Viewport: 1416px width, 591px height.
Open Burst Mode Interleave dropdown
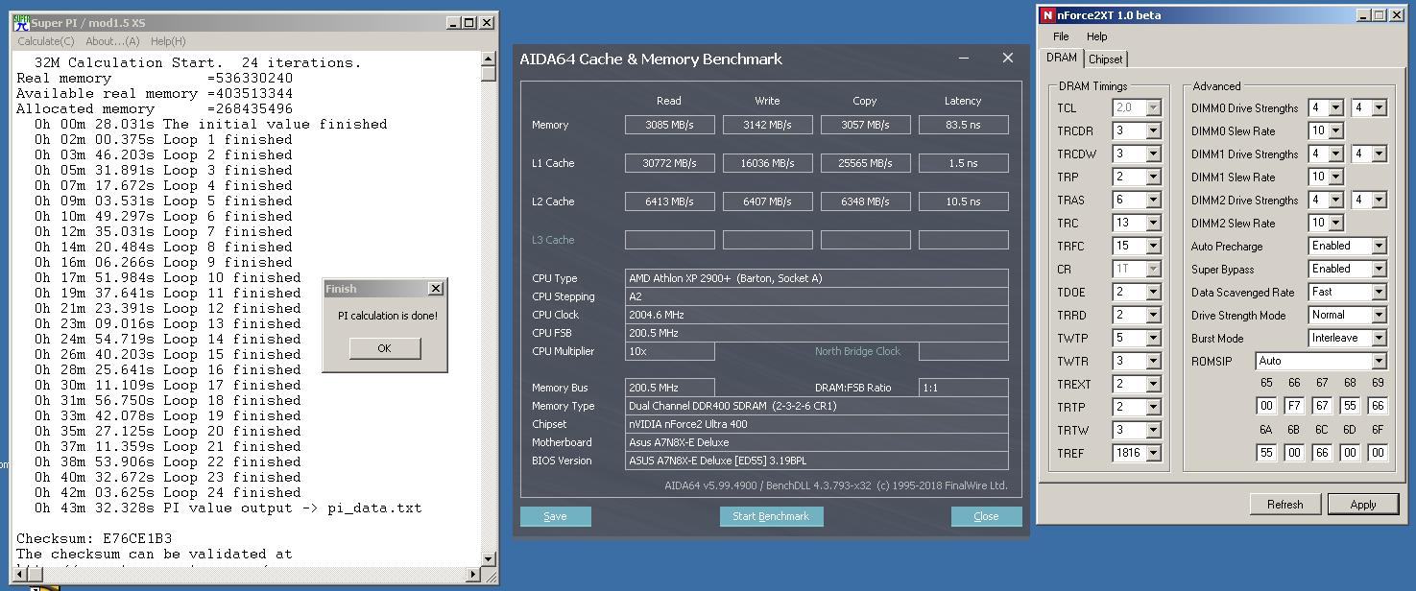tap(1379, 338)
